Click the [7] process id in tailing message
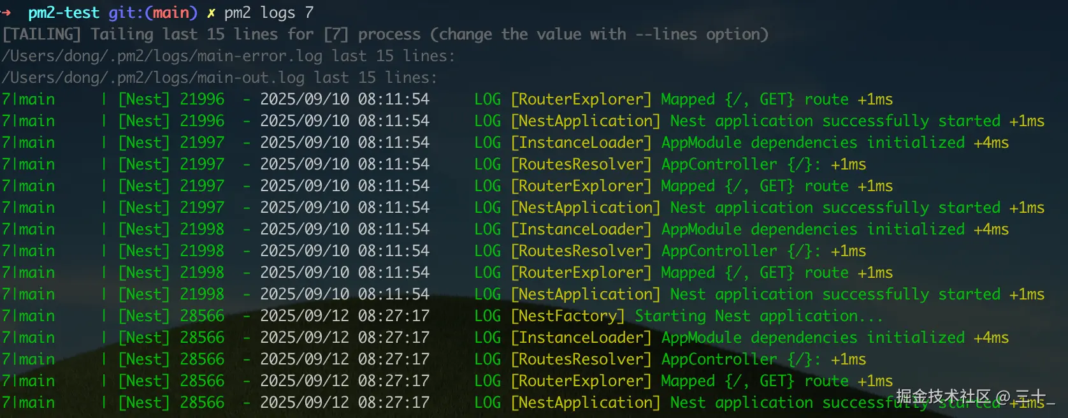The image size is (1068, 418). click(x=336, y=34)
